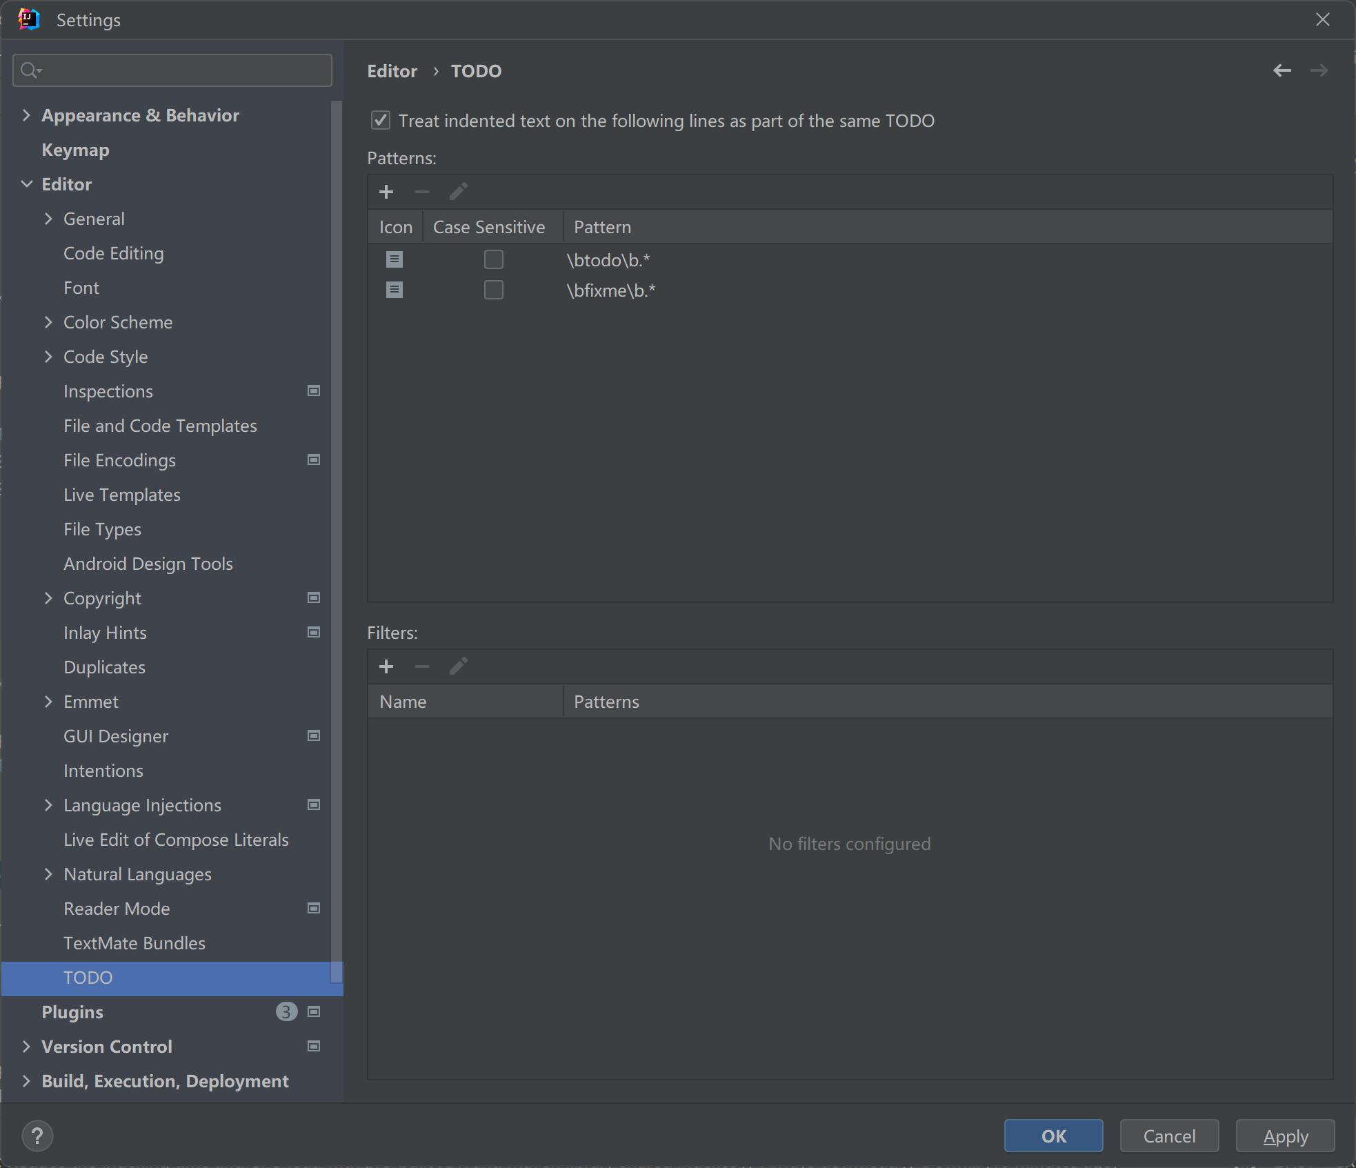Image resolution: width=1356 pixels, height=1168 pixels.
Task: Open the Live Templates settings page
Action: point(122,495)
